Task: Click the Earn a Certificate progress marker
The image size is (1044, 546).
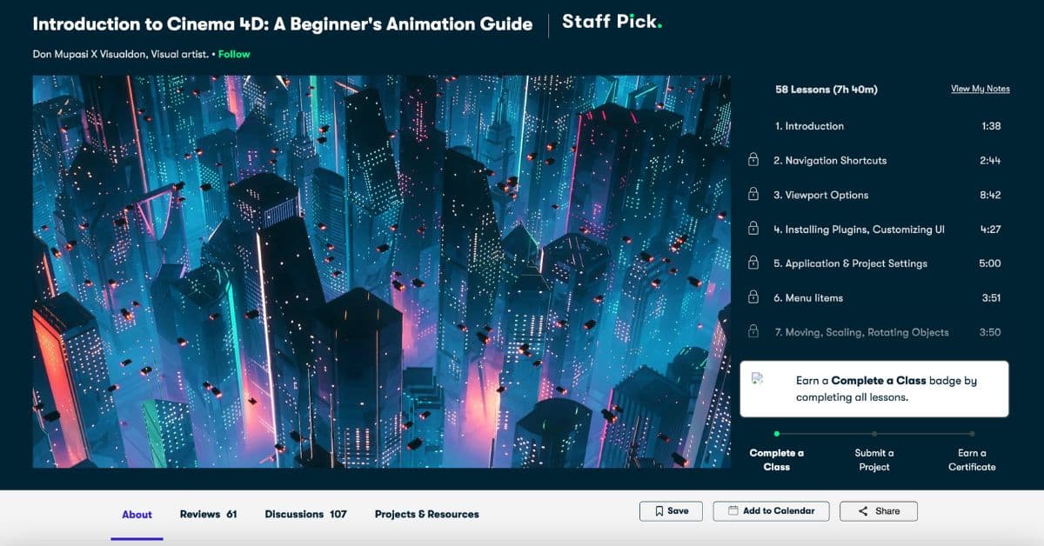Action: pyautogui.click(x=972, y=432)
